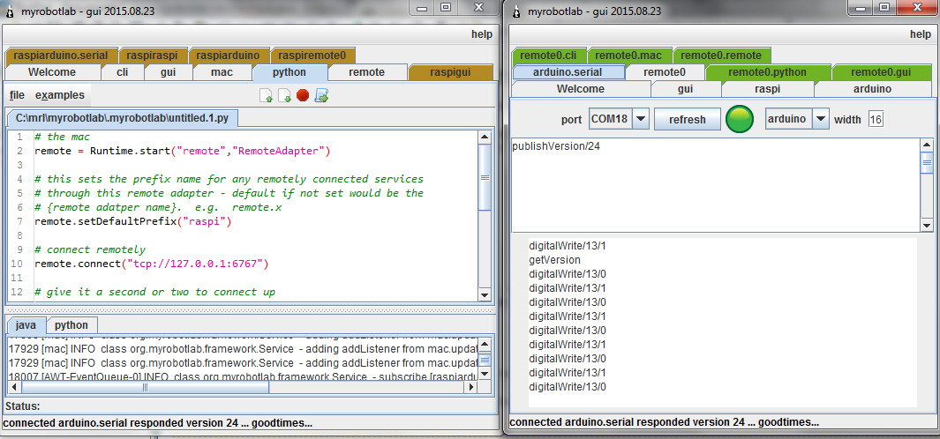Click the code line remote.setDefaultPrefix("raspi")
The height and width of the screenshot is (439, 940).
point(132,221)
